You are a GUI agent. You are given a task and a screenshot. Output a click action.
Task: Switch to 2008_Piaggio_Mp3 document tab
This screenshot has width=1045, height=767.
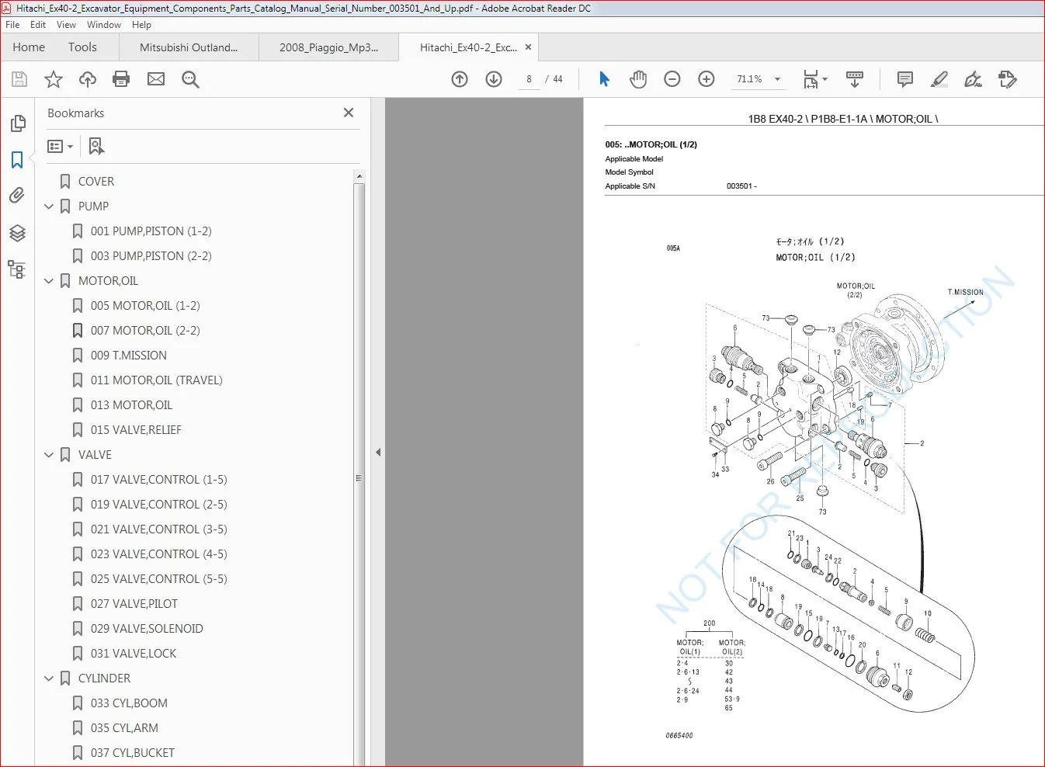(328, 47)
